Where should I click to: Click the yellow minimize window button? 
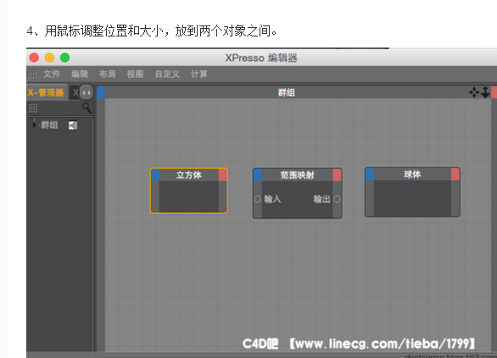click(x=49, y=58)
